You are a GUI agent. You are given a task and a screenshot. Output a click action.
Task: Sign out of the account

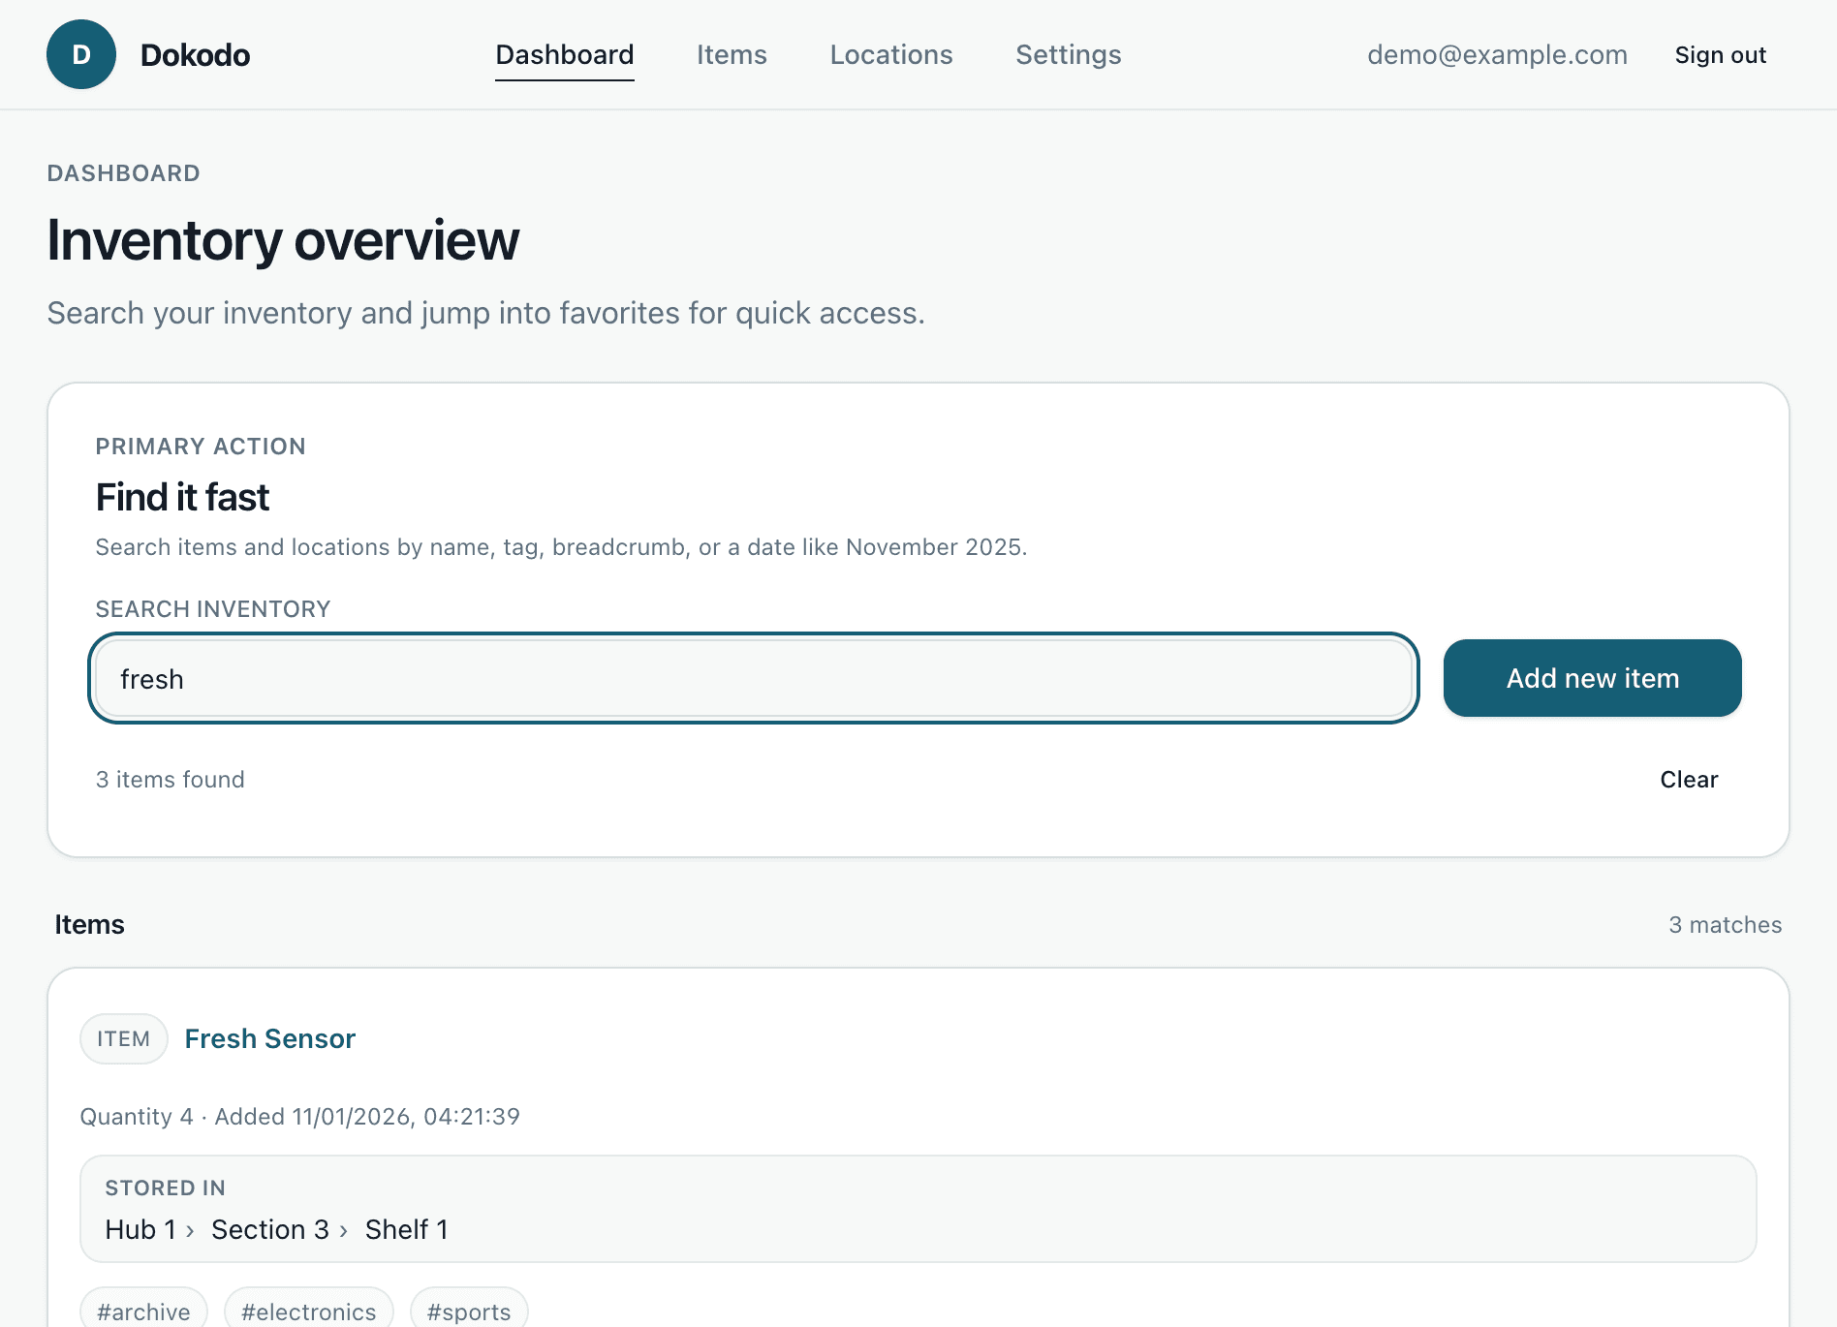1720,55
